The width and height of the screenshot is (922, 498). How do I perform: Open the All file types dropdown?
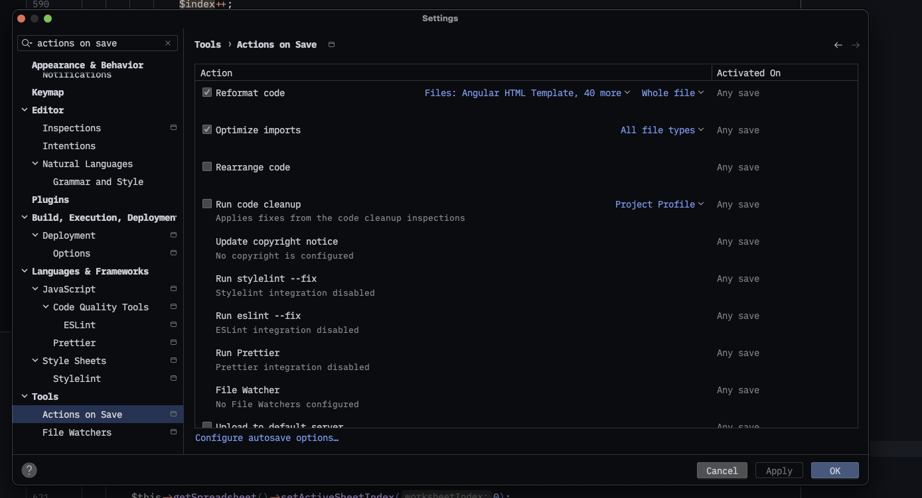click(x=661, y=130)
